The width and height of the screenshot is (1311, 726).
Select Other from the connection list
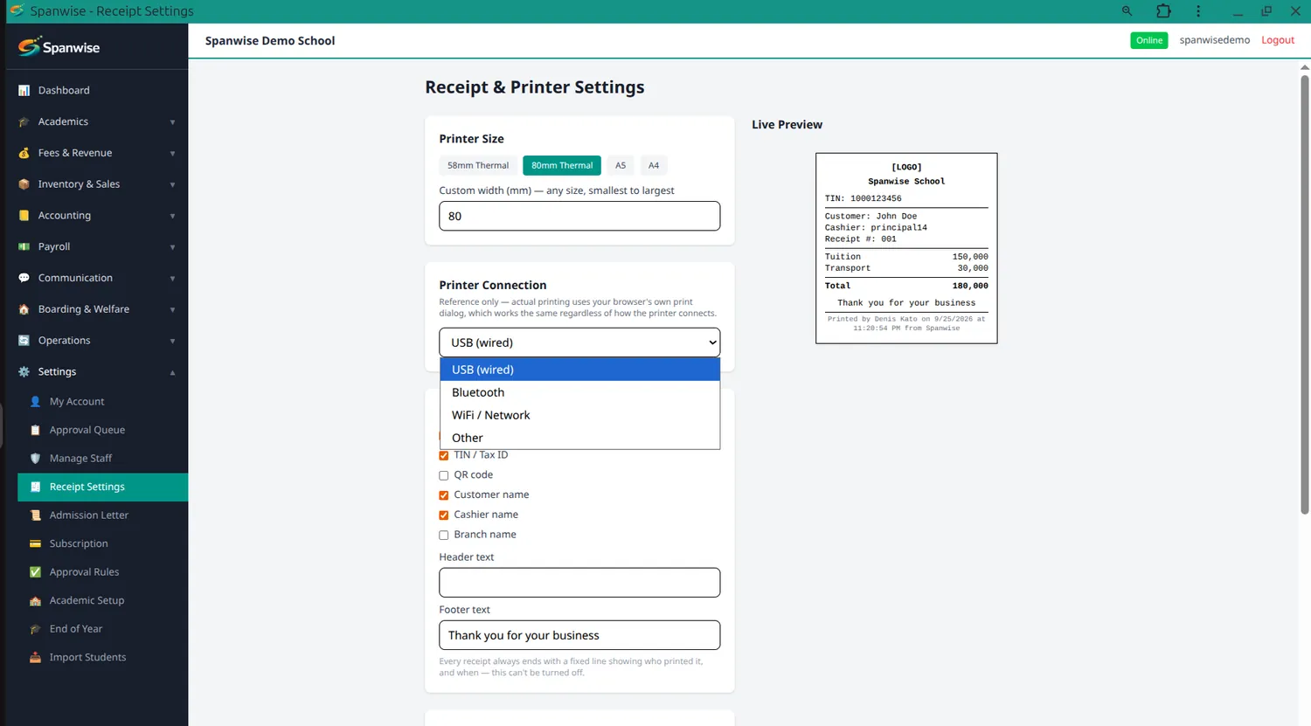(x=579, y=438)
